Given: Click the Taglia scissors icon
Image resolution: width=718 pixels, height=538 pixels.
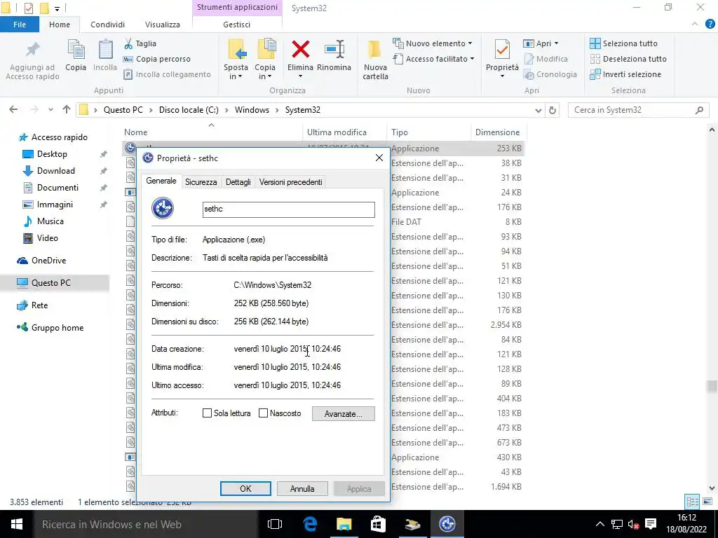Looking at the screenshot, I should (129, 43).
